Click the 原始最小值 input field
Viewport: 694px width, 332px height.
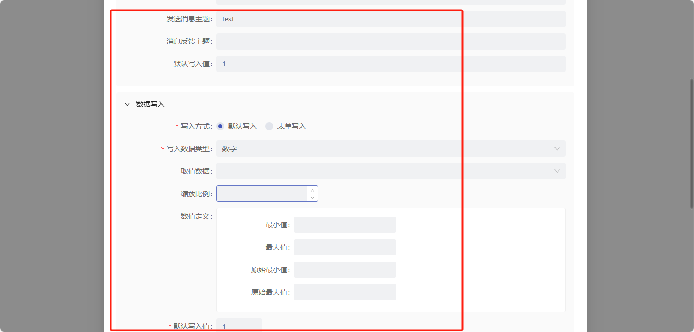pyautogui.click(x=345, y=270)
